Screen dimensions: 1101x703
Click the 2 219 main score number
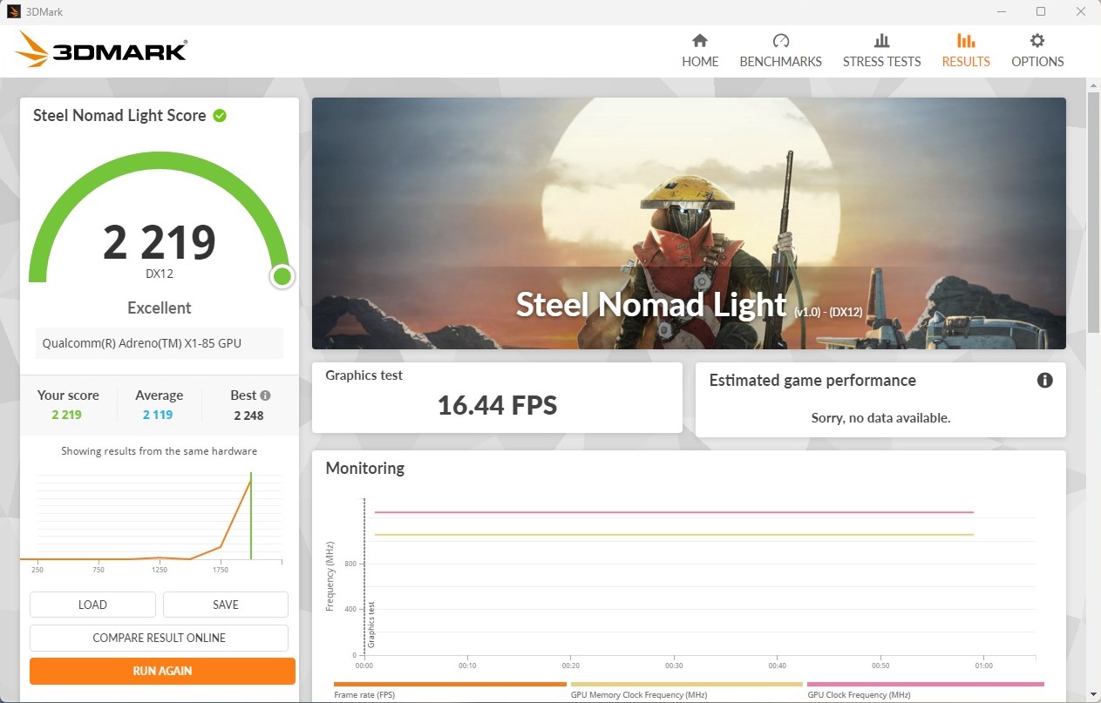(160, 242)
